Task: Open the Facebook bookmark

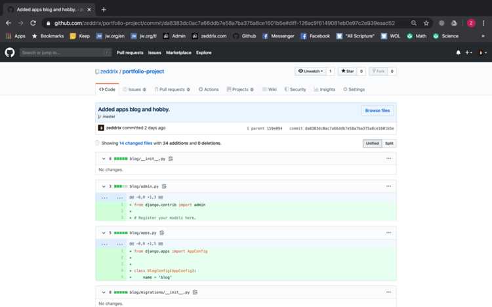Action: [316, 36]
